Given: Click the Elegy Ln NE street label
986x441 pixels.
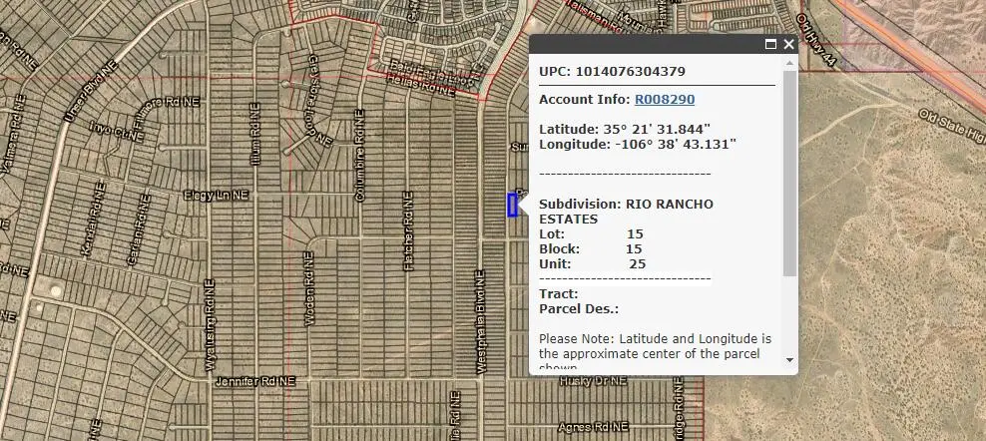Looking at the screenshot, I should tap(216, 197).
